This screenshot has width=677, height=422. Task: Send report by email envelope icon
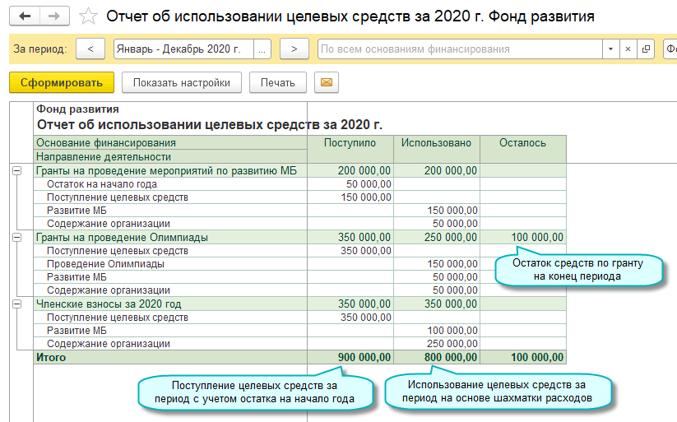(x=327, y=82)
